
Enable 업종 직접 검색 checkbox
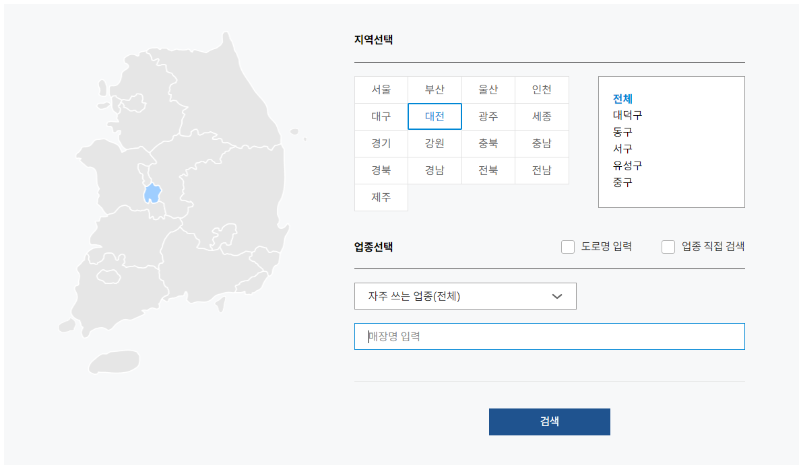(x=668, y=247)
